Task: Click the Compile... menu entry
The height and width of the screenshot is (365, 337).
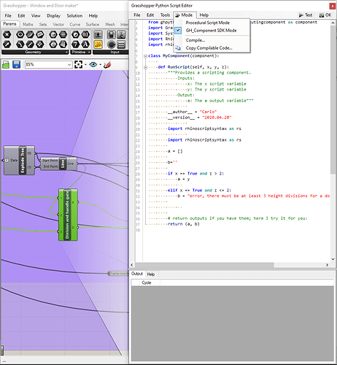Action: [x=195, y=40]
